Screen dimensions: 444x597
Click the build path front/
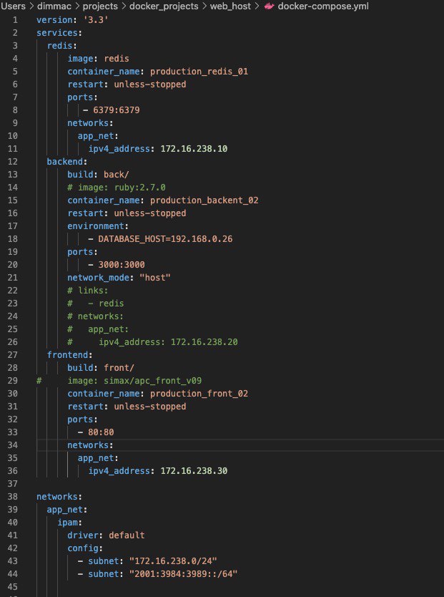tap(119, 368)
